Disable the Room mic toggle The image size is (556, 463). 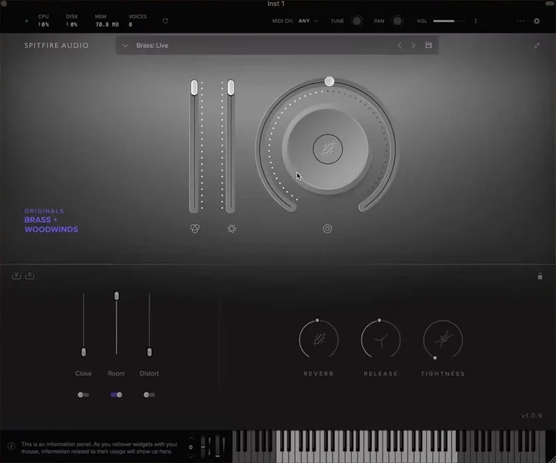[x=116, y=395]
